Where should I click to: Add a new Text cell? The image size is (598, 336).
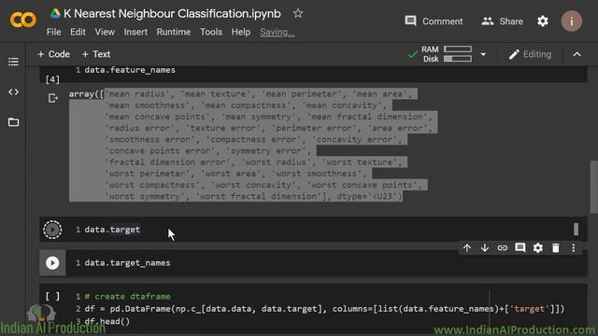96,54
